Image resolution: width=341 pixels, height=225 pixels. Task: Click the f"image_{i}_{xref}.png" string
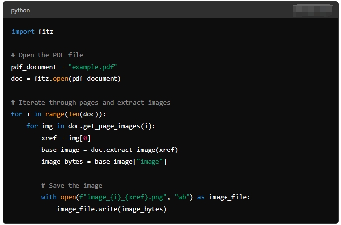pyautogui.click(x=123, y=197)
